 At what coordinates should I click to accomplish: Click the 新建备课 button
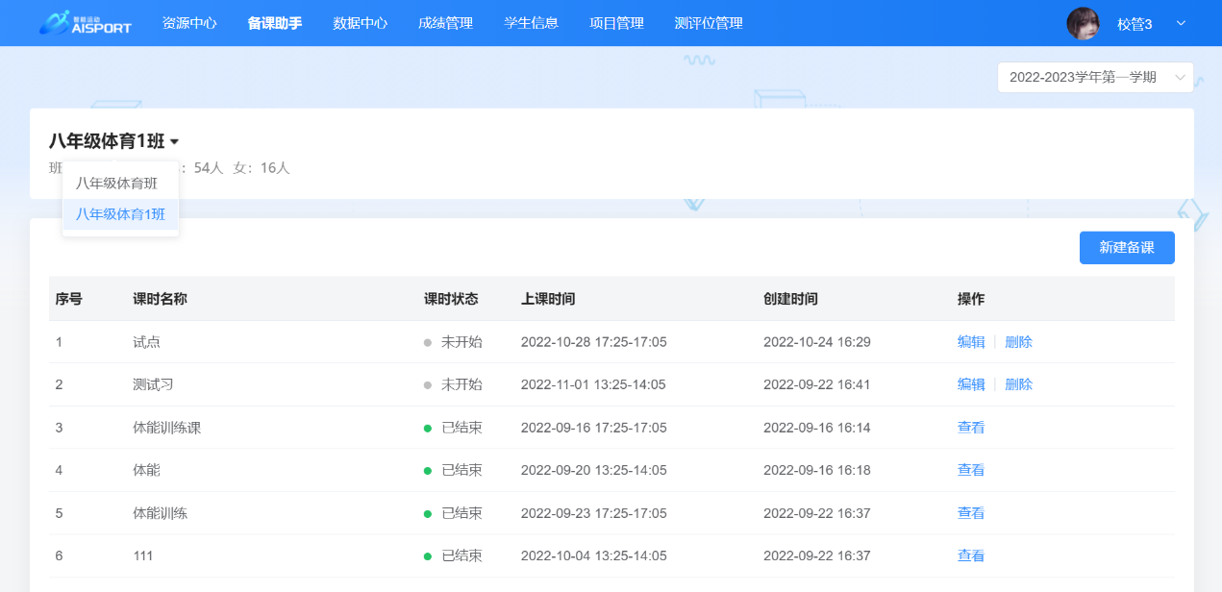[1126, 247]
